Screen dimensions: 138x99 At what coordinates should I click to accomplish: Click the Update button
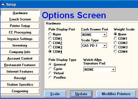(x=81, y=94)
